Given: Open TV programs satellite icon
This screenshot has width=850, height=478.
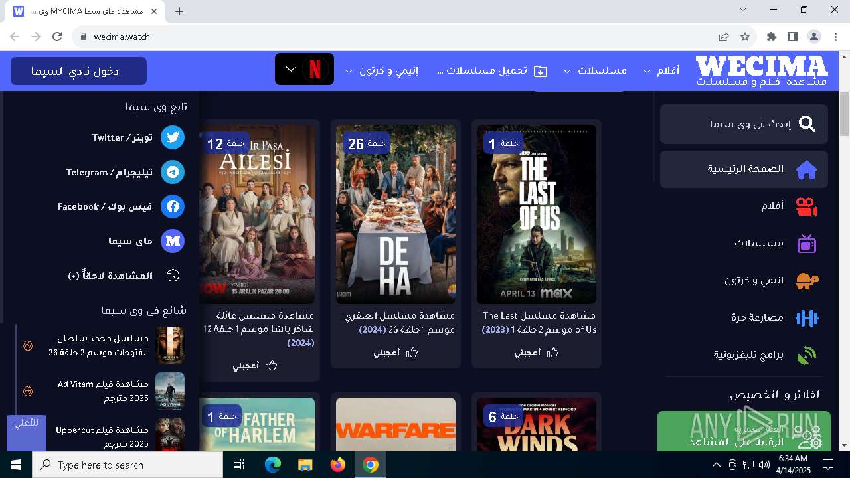Looking at the screenshot, I should (x=807, y=355).
